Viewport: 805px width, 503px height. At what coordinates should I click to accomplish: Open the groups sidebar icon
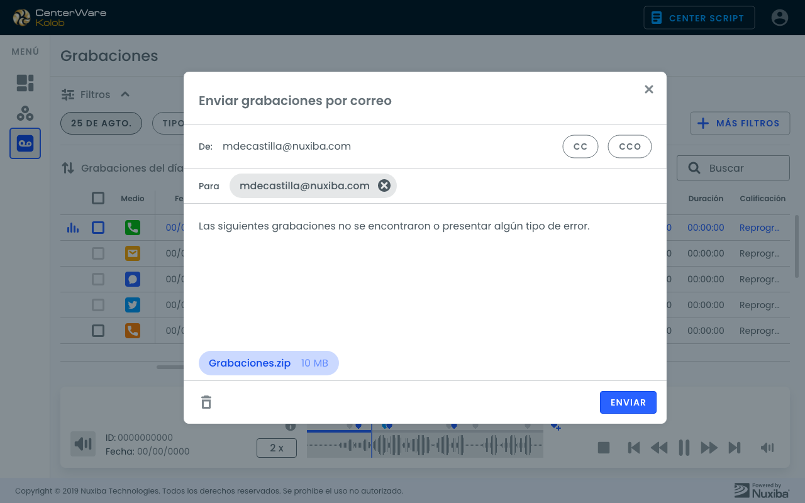25,113
